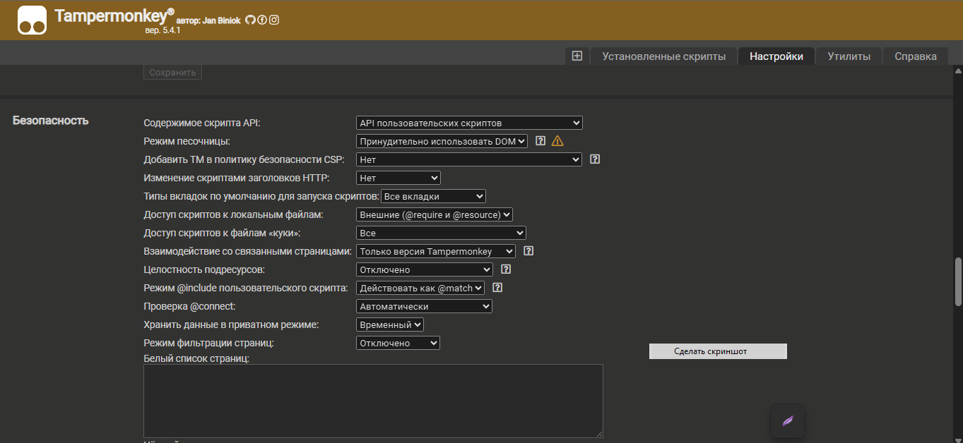This screenshot has height=443, width=963.
Task: Open Только версия Tampermonkey dropdown
Action: coord(436,251)
